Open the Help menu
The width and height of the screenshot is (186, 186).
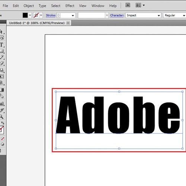point(113,6)
